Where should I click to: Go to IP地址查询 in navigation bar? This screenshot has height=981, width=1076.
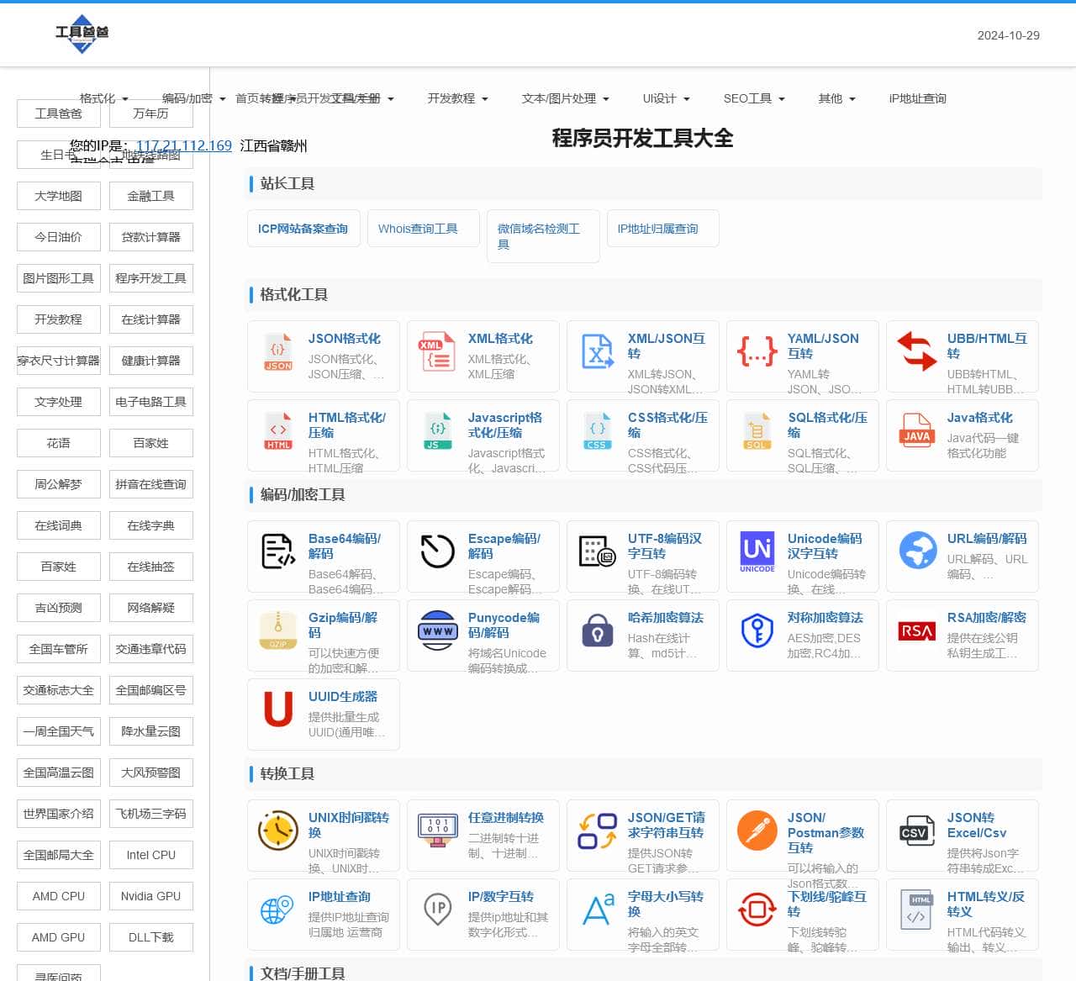917,98
